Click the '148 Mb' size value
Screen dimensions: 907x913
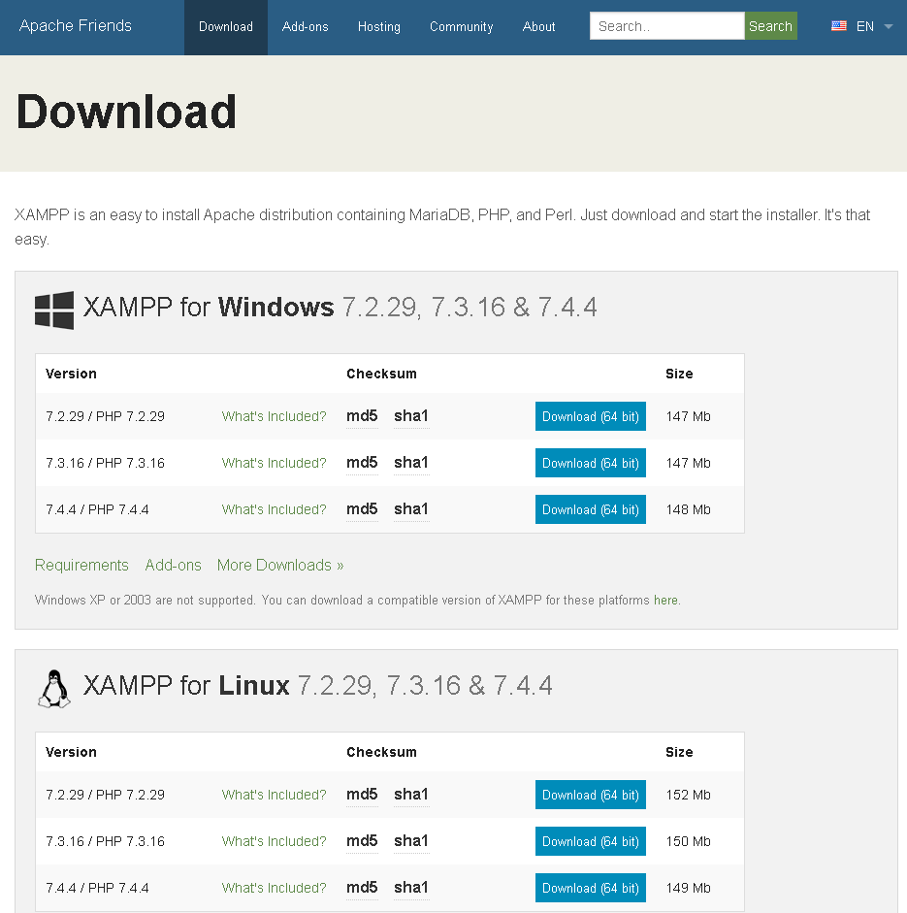688,509
